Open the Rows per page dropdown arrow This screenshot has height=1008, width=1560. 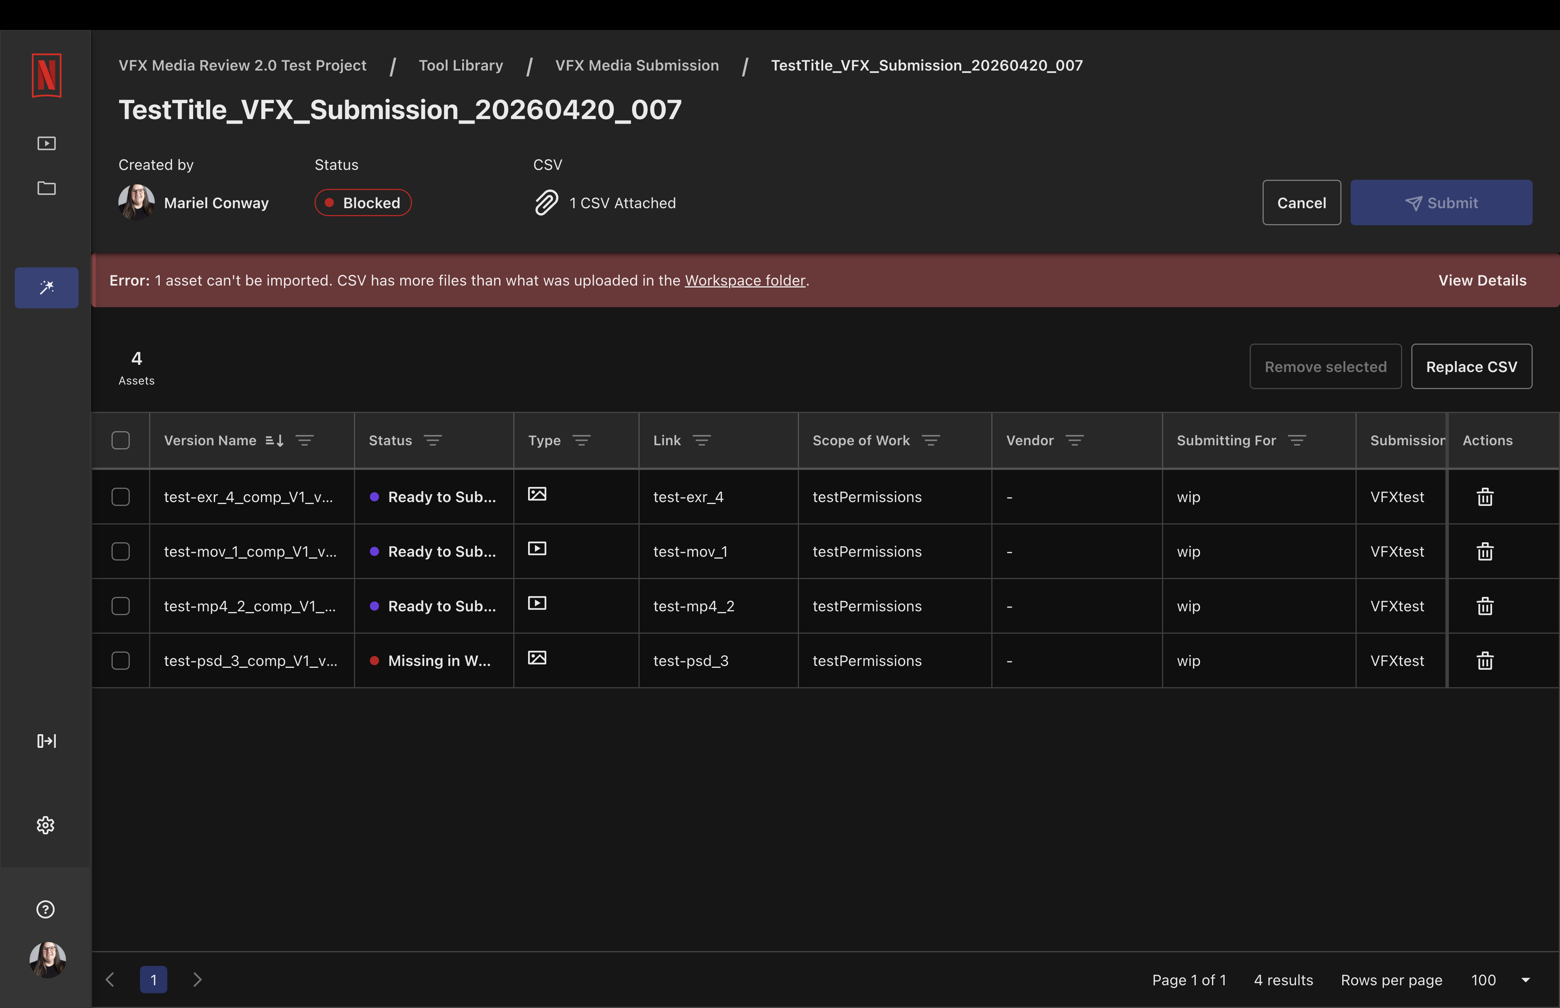click(x=1526, y=980)
